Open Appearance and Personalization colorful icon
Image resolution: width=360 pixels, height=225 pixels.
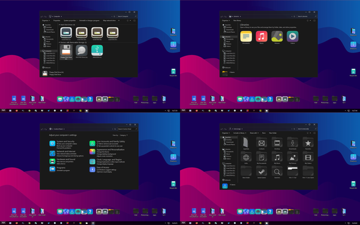(x=92, y=151)
